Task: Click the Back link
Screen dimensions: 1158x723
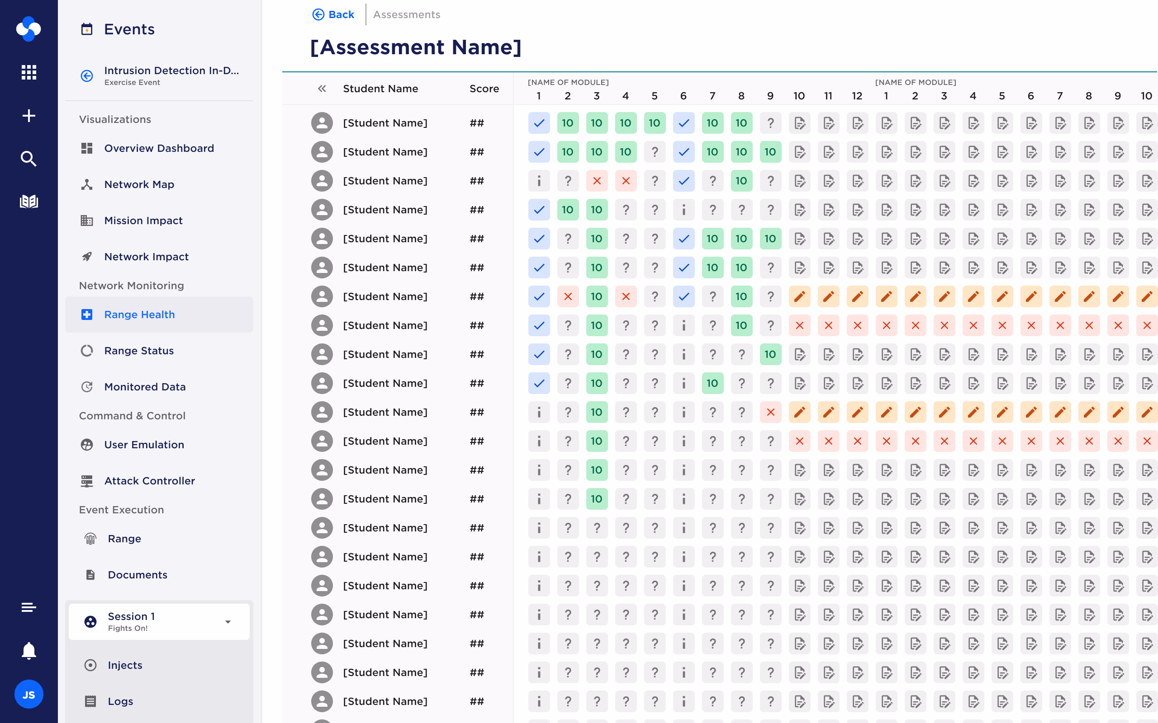Action: point(333,14)
